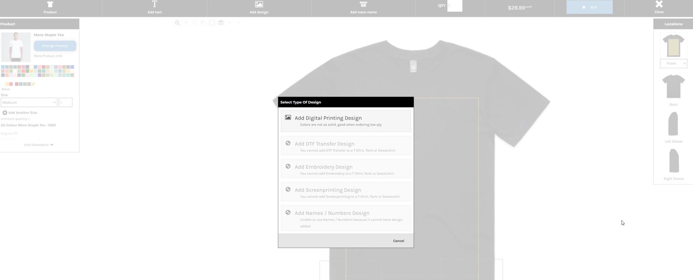Image resolution: width=693 pixels, height=280 pixels.
Task: Click the plus icon for Add Another Size
Action: [5, 112]
